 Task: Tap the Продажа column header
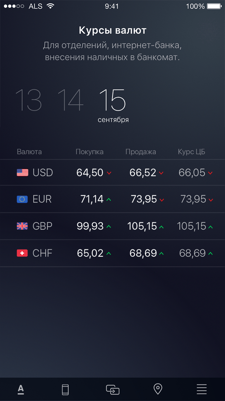click(x=141, y=152)
